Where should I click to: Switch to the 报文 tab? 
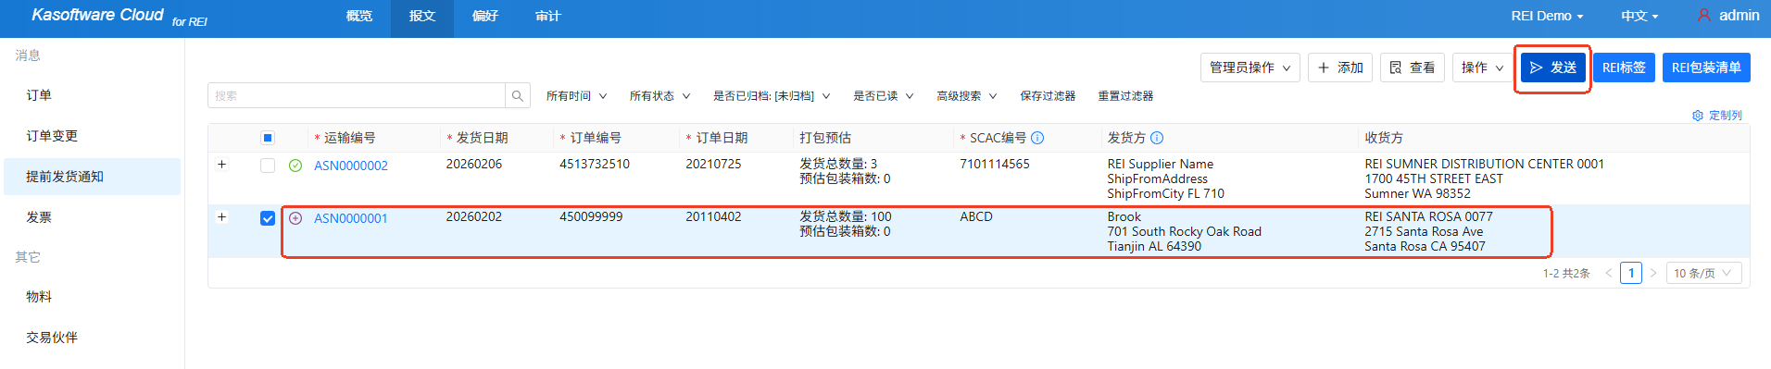pos(422,16)
